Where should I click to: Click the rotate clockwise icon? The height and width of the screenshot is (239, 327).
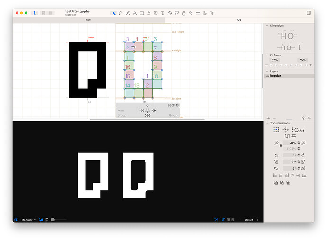click(x=303, y=155)
